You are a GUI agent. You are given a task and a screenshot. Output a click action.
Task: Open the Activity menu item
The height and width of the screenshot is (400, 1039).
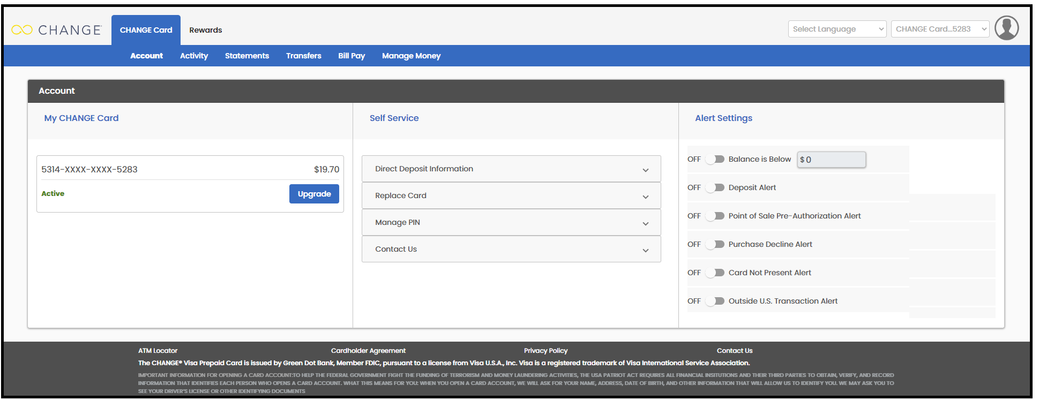(x=194, y=56)
